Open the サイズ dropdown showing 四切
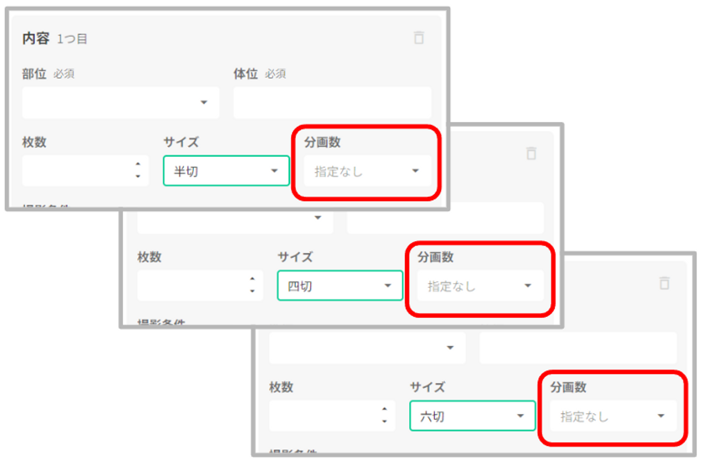The image size is (702, 464). tap(340, 286)
